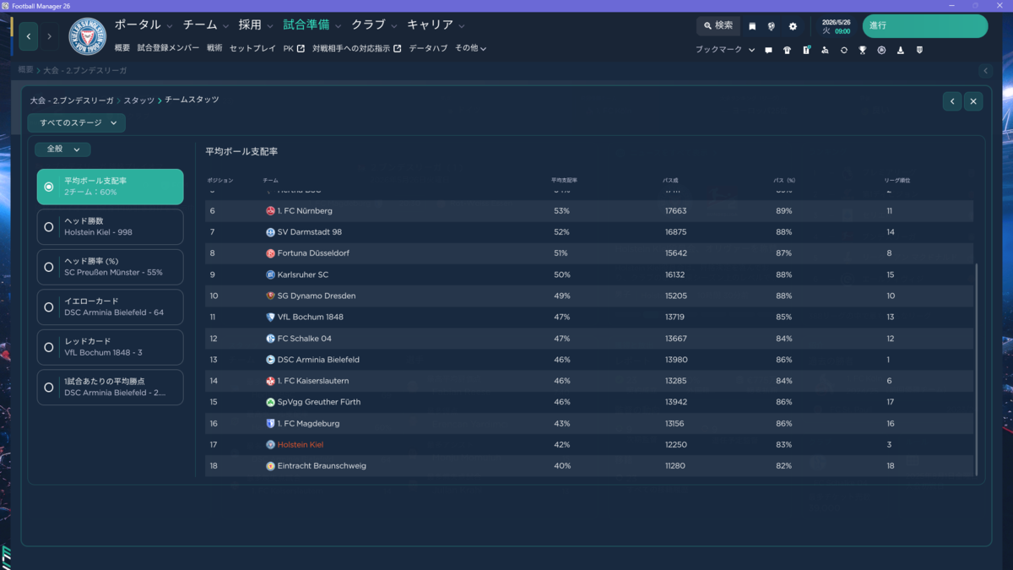
Task: Open the 1. FC Kaiserslautern team row
Action: [x=589, y=381]
